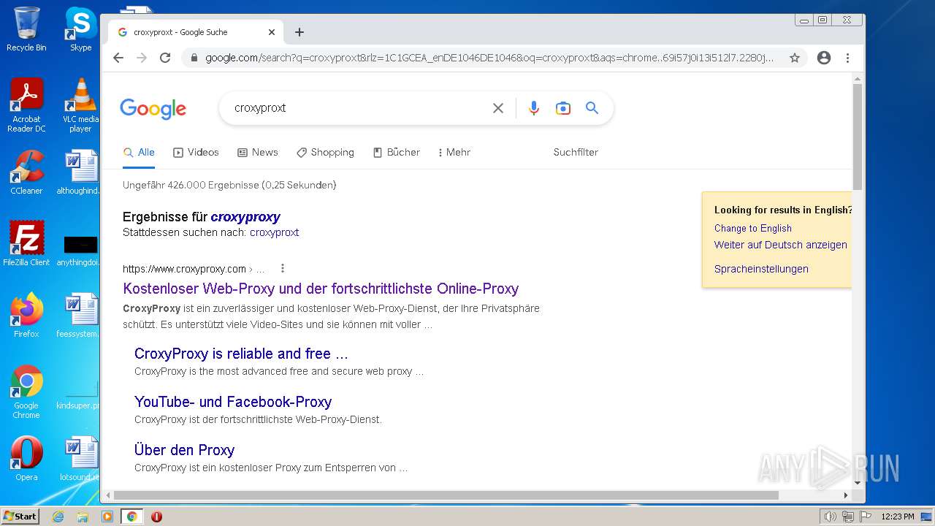Start voice search with the microphone
The width and height of the screenshot is (935, 526).
click(534, 108)
